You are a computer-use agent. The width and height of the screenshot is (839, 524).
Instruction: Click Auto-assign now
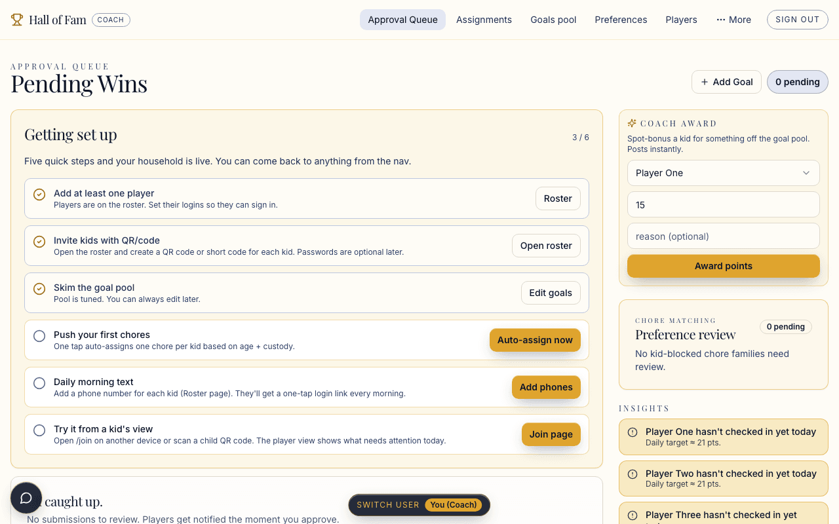point(535,340)
